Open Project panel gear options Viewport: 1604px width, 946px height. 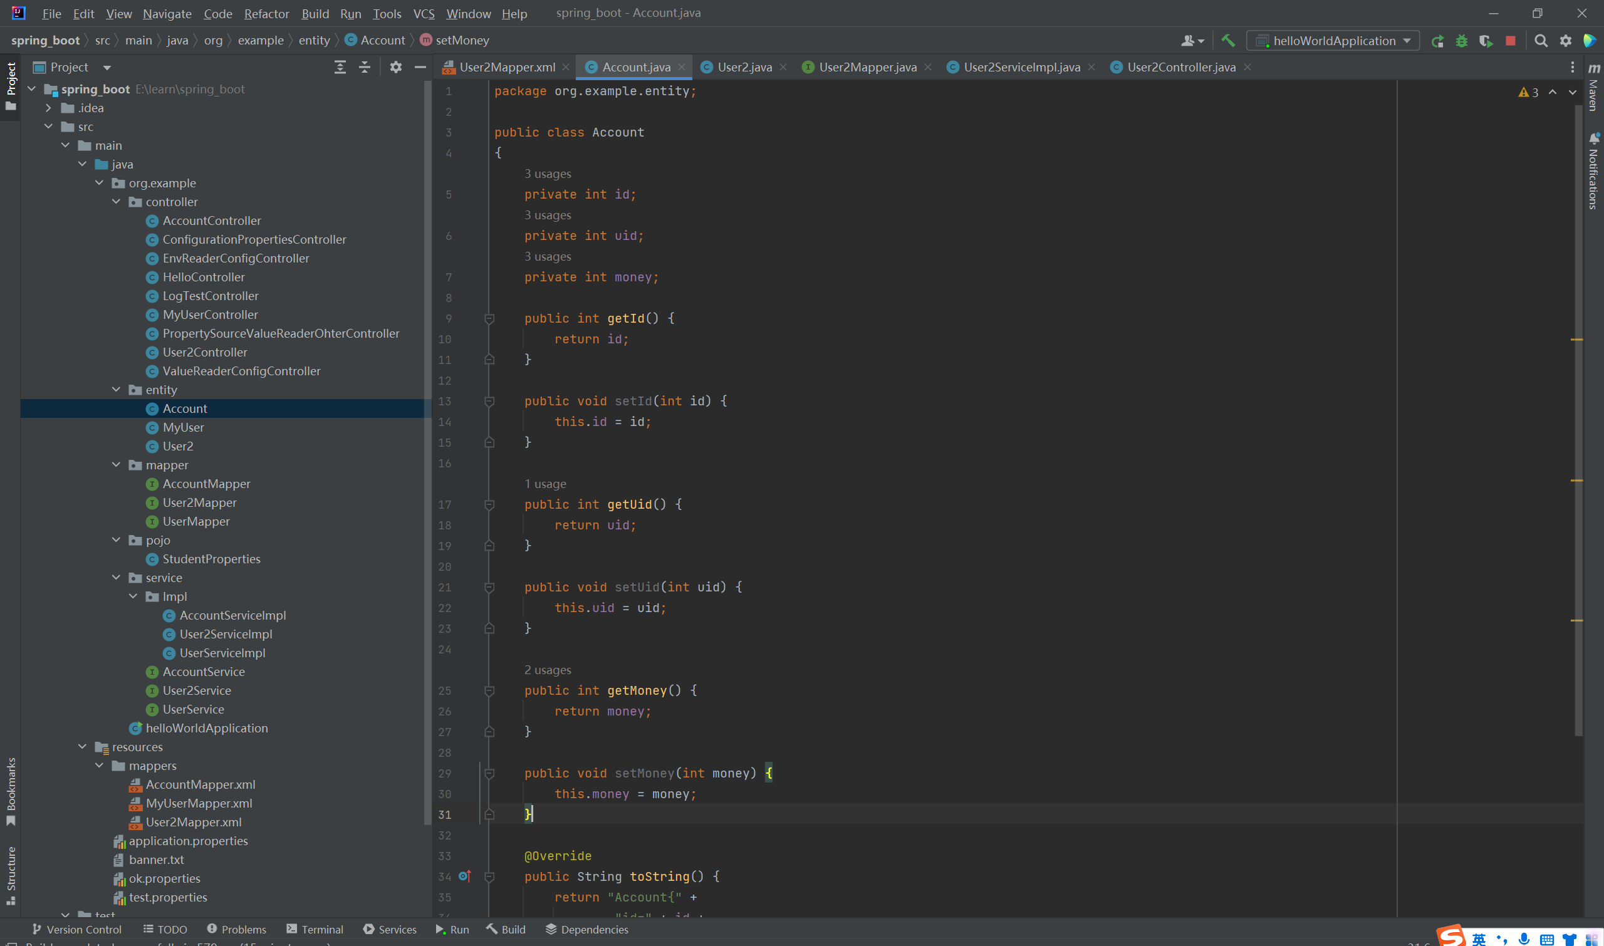tap(396, 67)
